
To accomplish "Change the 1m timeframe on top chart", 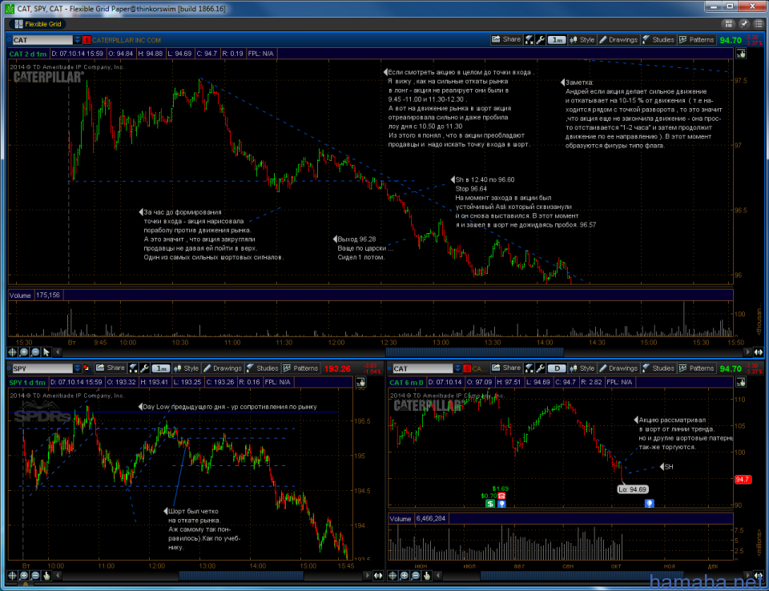I will coord(558,40).
